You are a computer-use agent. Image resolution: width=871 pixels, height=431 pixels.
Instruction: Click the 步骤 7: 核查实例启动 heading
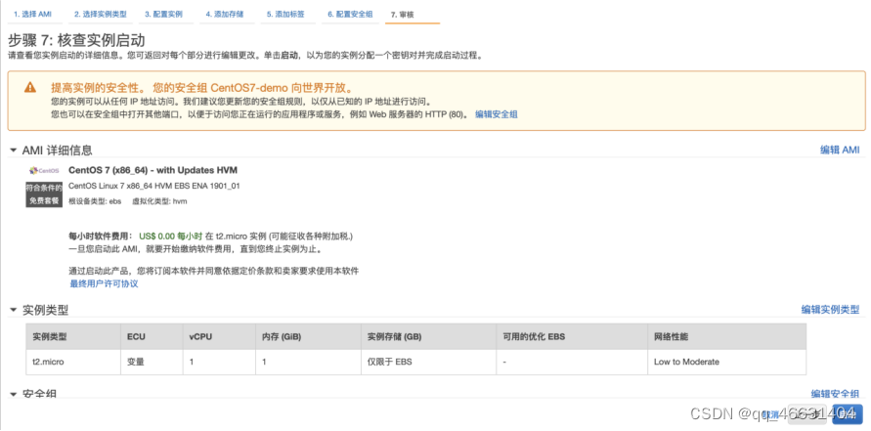76,41
